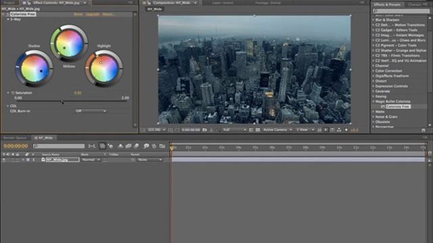
Task: Switch to the Render Queue tab
Action: (x=15, y=138)
